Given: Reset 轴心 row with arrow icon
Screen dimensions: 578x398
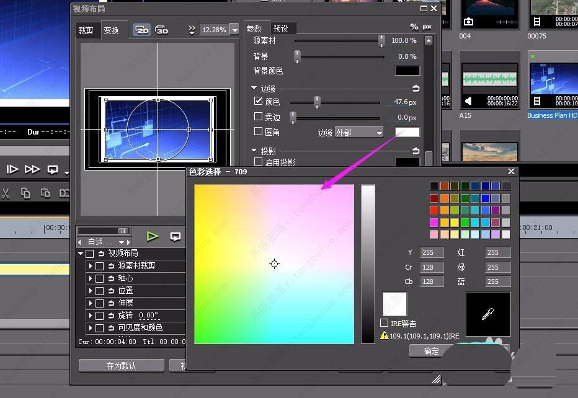Looking at the screenshot, I should (111, 278).
